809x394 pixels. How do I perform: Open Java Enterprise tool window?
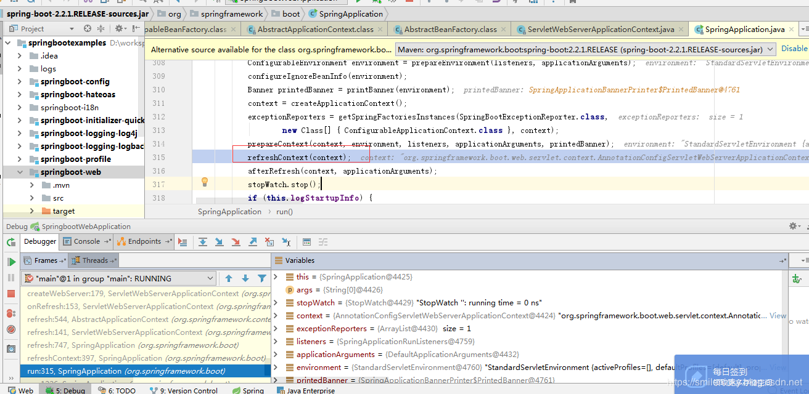point(305,390)
